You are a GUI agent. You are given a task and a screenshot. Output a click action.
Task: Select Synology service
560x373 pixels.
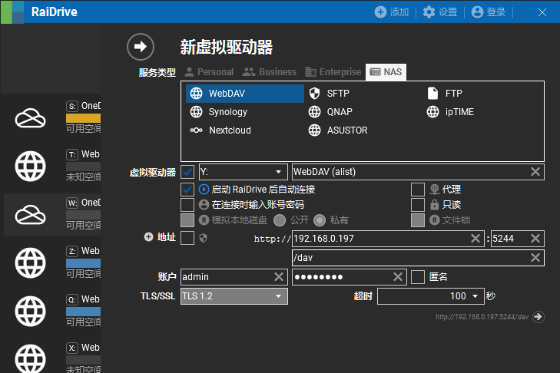[218, 112]
